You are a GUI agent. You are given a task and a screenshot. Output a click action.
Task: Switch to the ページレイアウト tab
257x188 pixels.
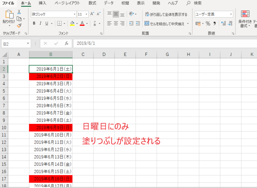(x=67, y=3)
